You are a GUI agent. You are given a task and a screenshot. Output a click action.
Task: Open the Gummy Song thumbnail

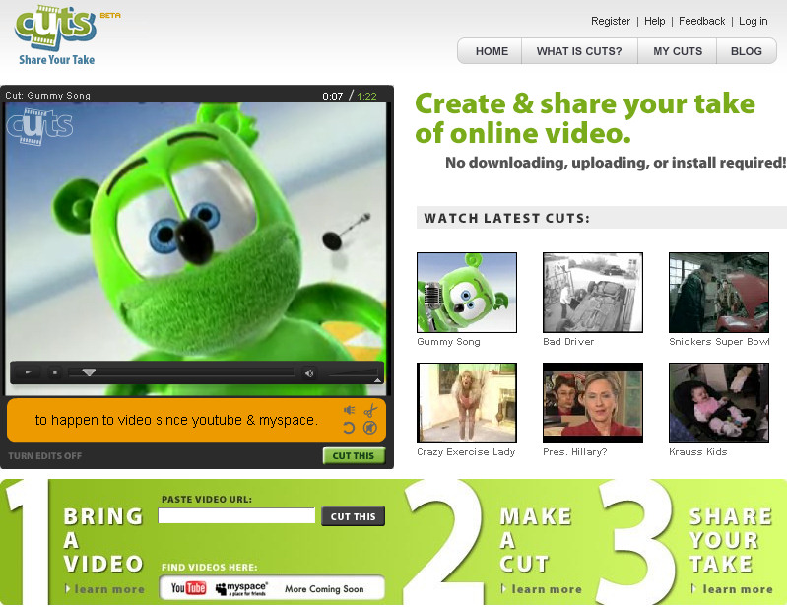pos(467,293)
